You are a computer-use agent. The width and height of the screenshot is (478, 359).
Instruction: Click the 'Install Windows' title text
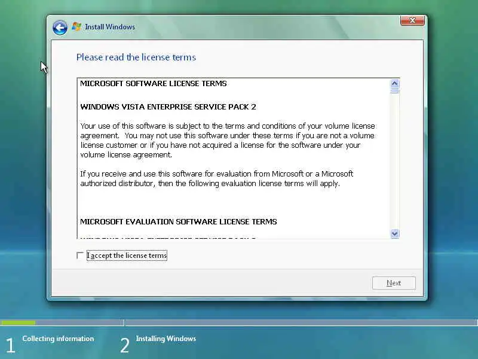(110, 27)
